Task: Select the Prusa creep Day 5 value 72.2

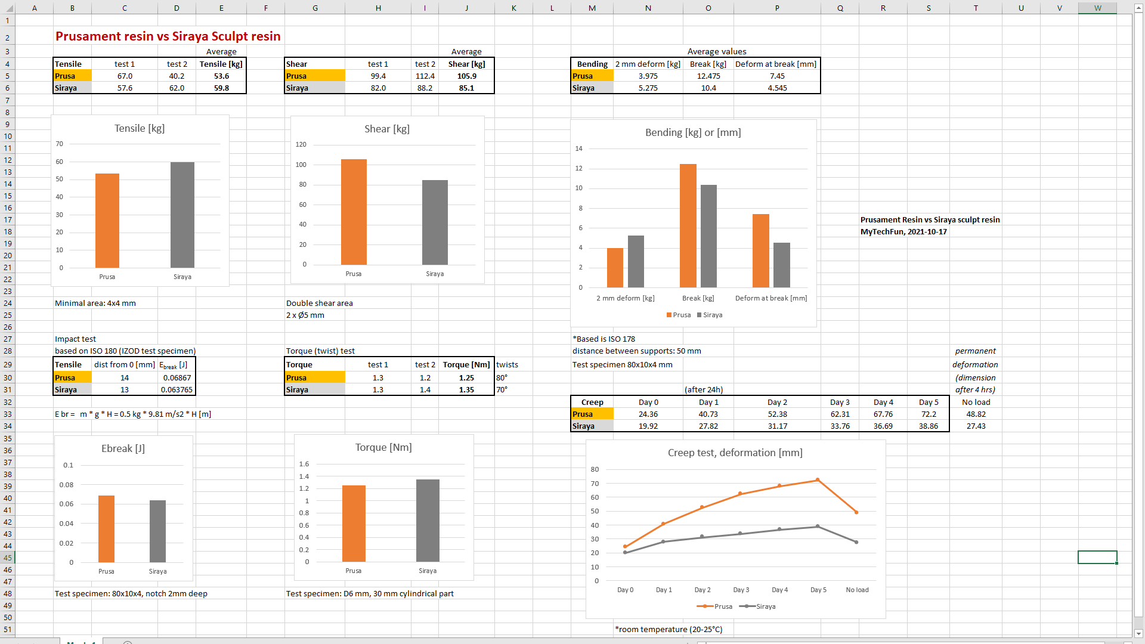Action: [x=929, y=414]
